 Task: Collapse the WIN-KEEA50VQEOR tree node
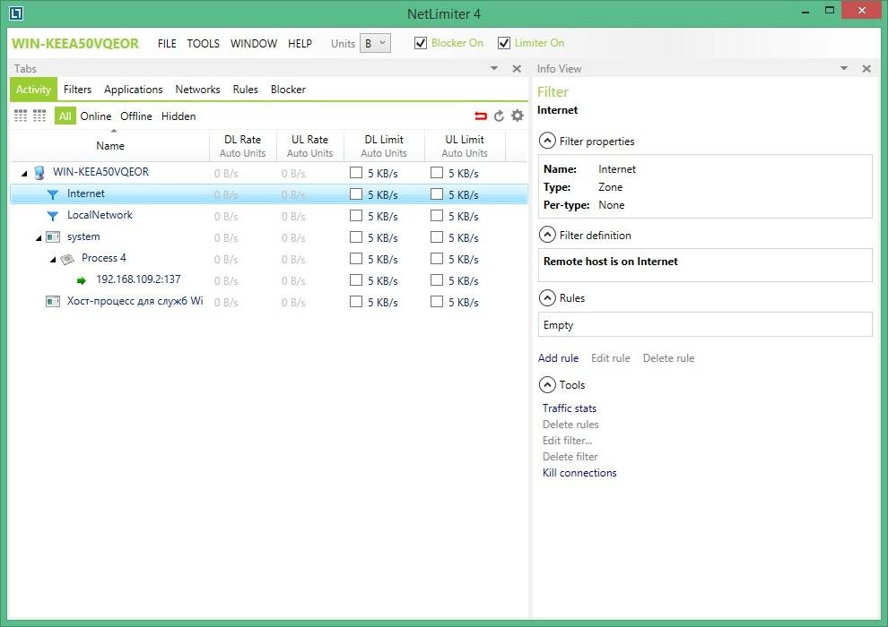point(24,174)
